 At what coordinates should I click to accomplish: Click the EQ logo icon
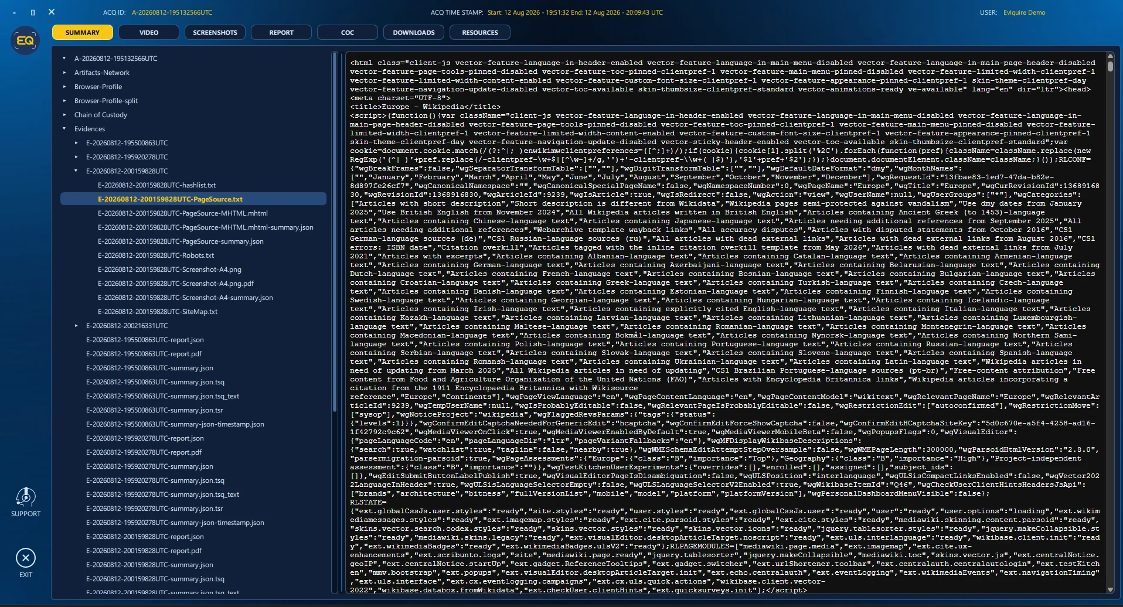[x=25, y=40]
